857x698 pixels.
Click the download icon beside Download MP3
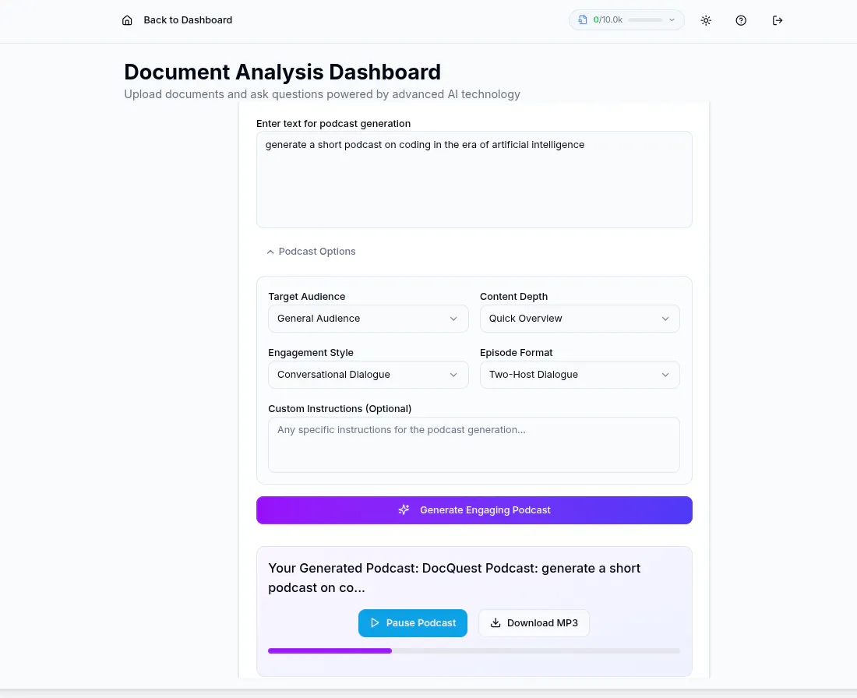[496, 622]
